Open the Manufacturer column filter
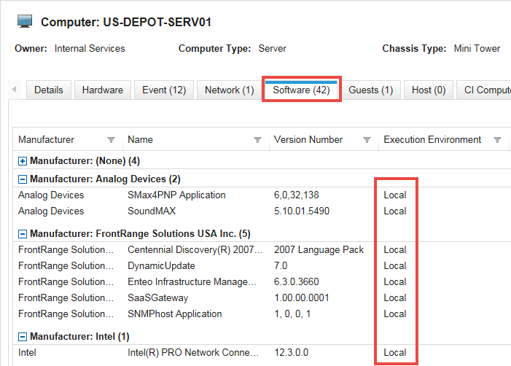This screenshot has height=366, width=511. coord(111,140)
